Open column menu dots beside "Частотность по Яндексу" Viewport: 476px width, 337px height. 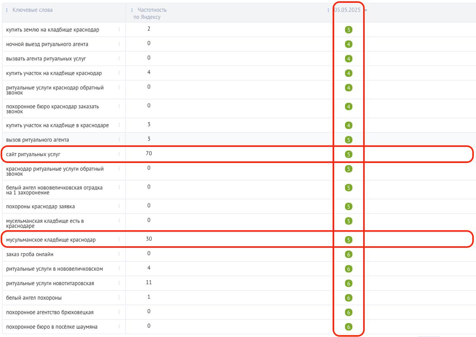132,10
